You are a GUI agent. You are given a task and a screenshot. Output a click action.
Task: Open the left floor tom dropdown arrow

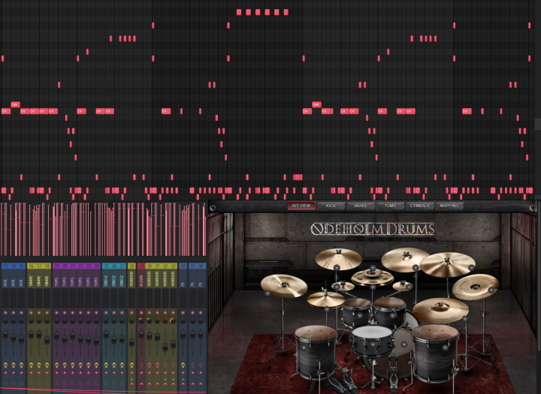tap(304, 347)
